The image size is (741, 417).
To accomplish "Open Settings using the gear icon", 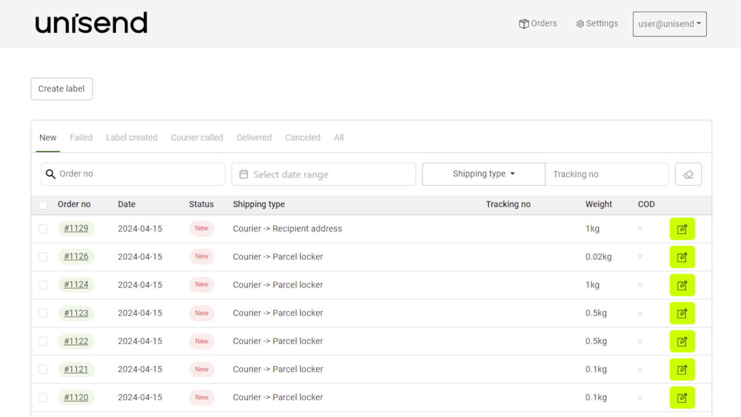I will 579,24.
